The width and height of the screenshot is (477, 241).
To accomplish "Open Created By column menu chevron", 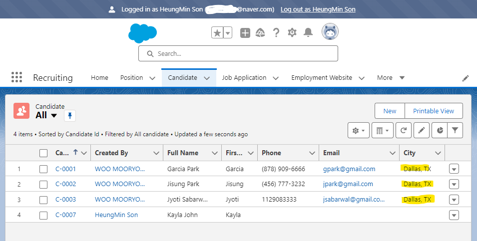I will (156, 153).
